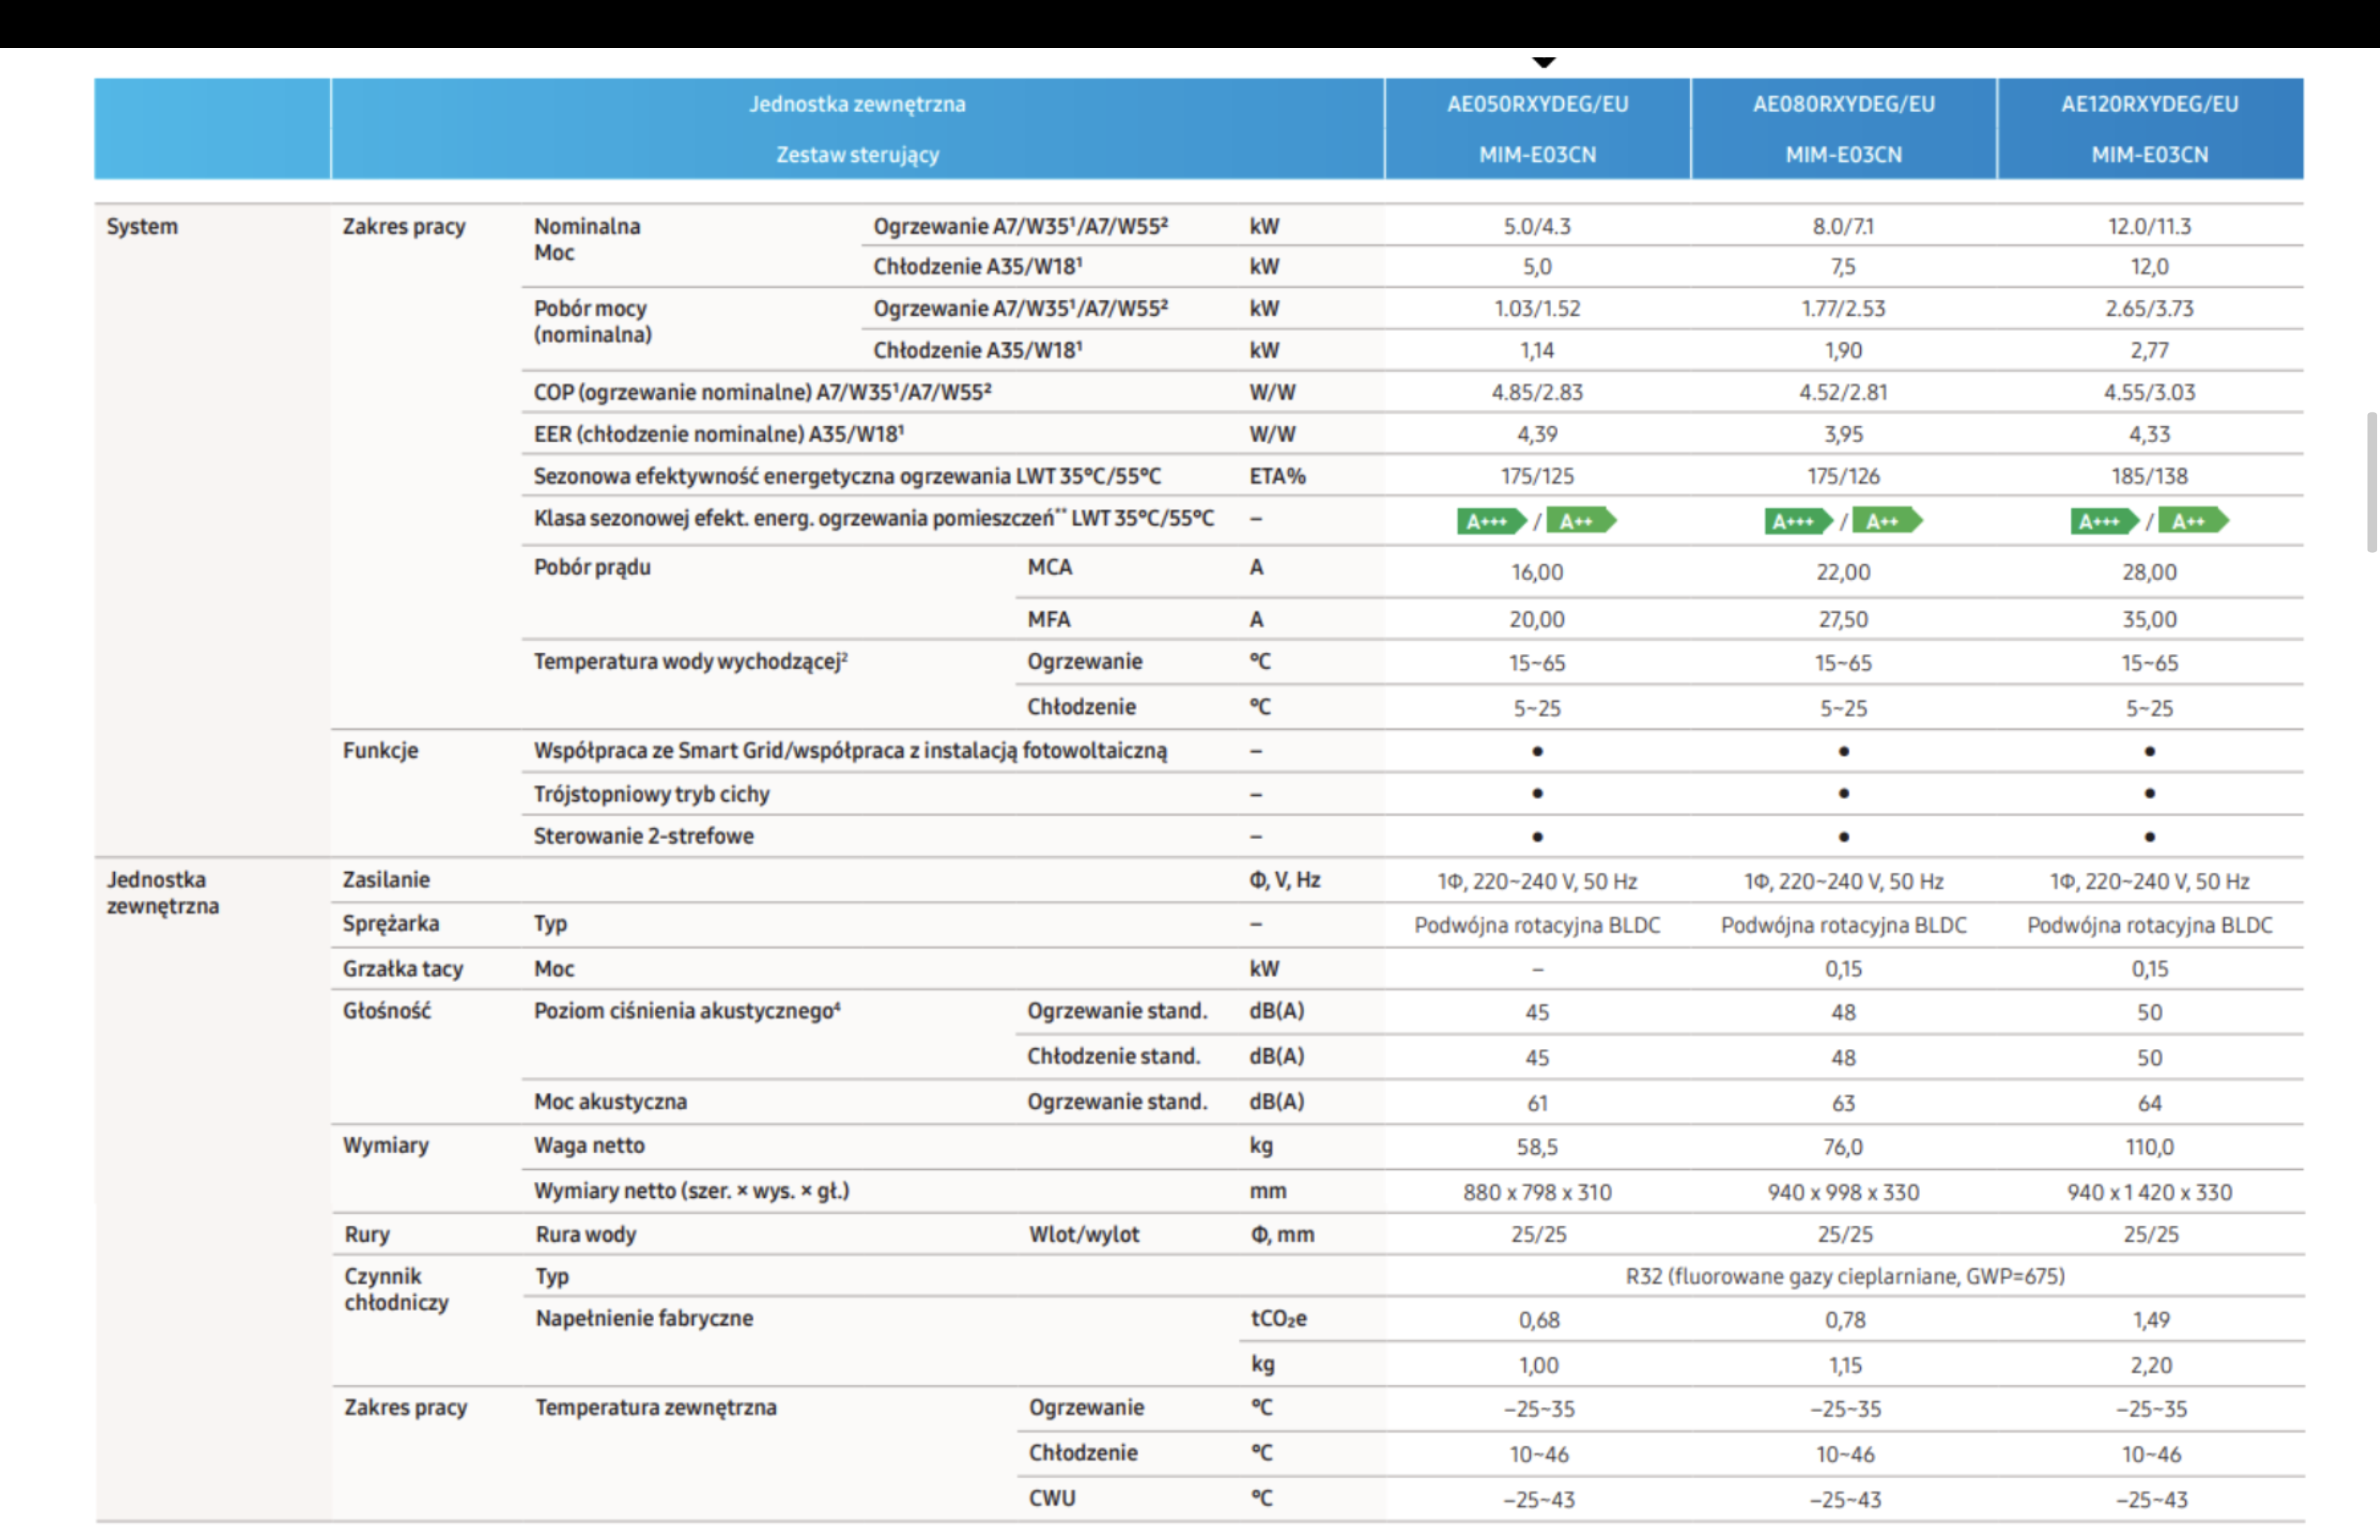Select the AE120RXYDEG/EU column header
This screenshot has width=2380, height=1540.
(2149, 104)
